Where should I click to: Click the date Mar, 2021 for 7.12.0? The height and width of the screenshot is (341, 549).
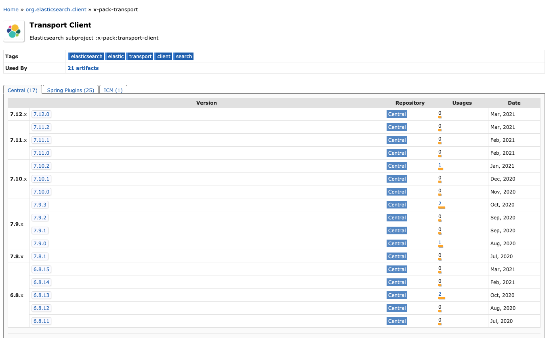point(503,114)
